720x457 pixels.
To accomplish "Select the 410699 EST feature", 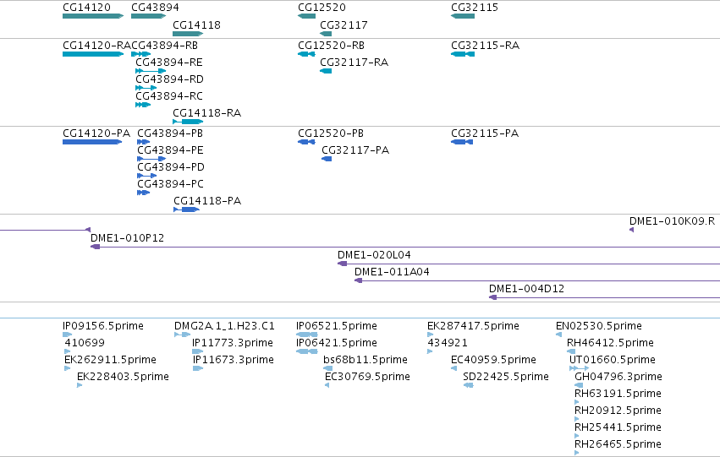I will 67,351.
